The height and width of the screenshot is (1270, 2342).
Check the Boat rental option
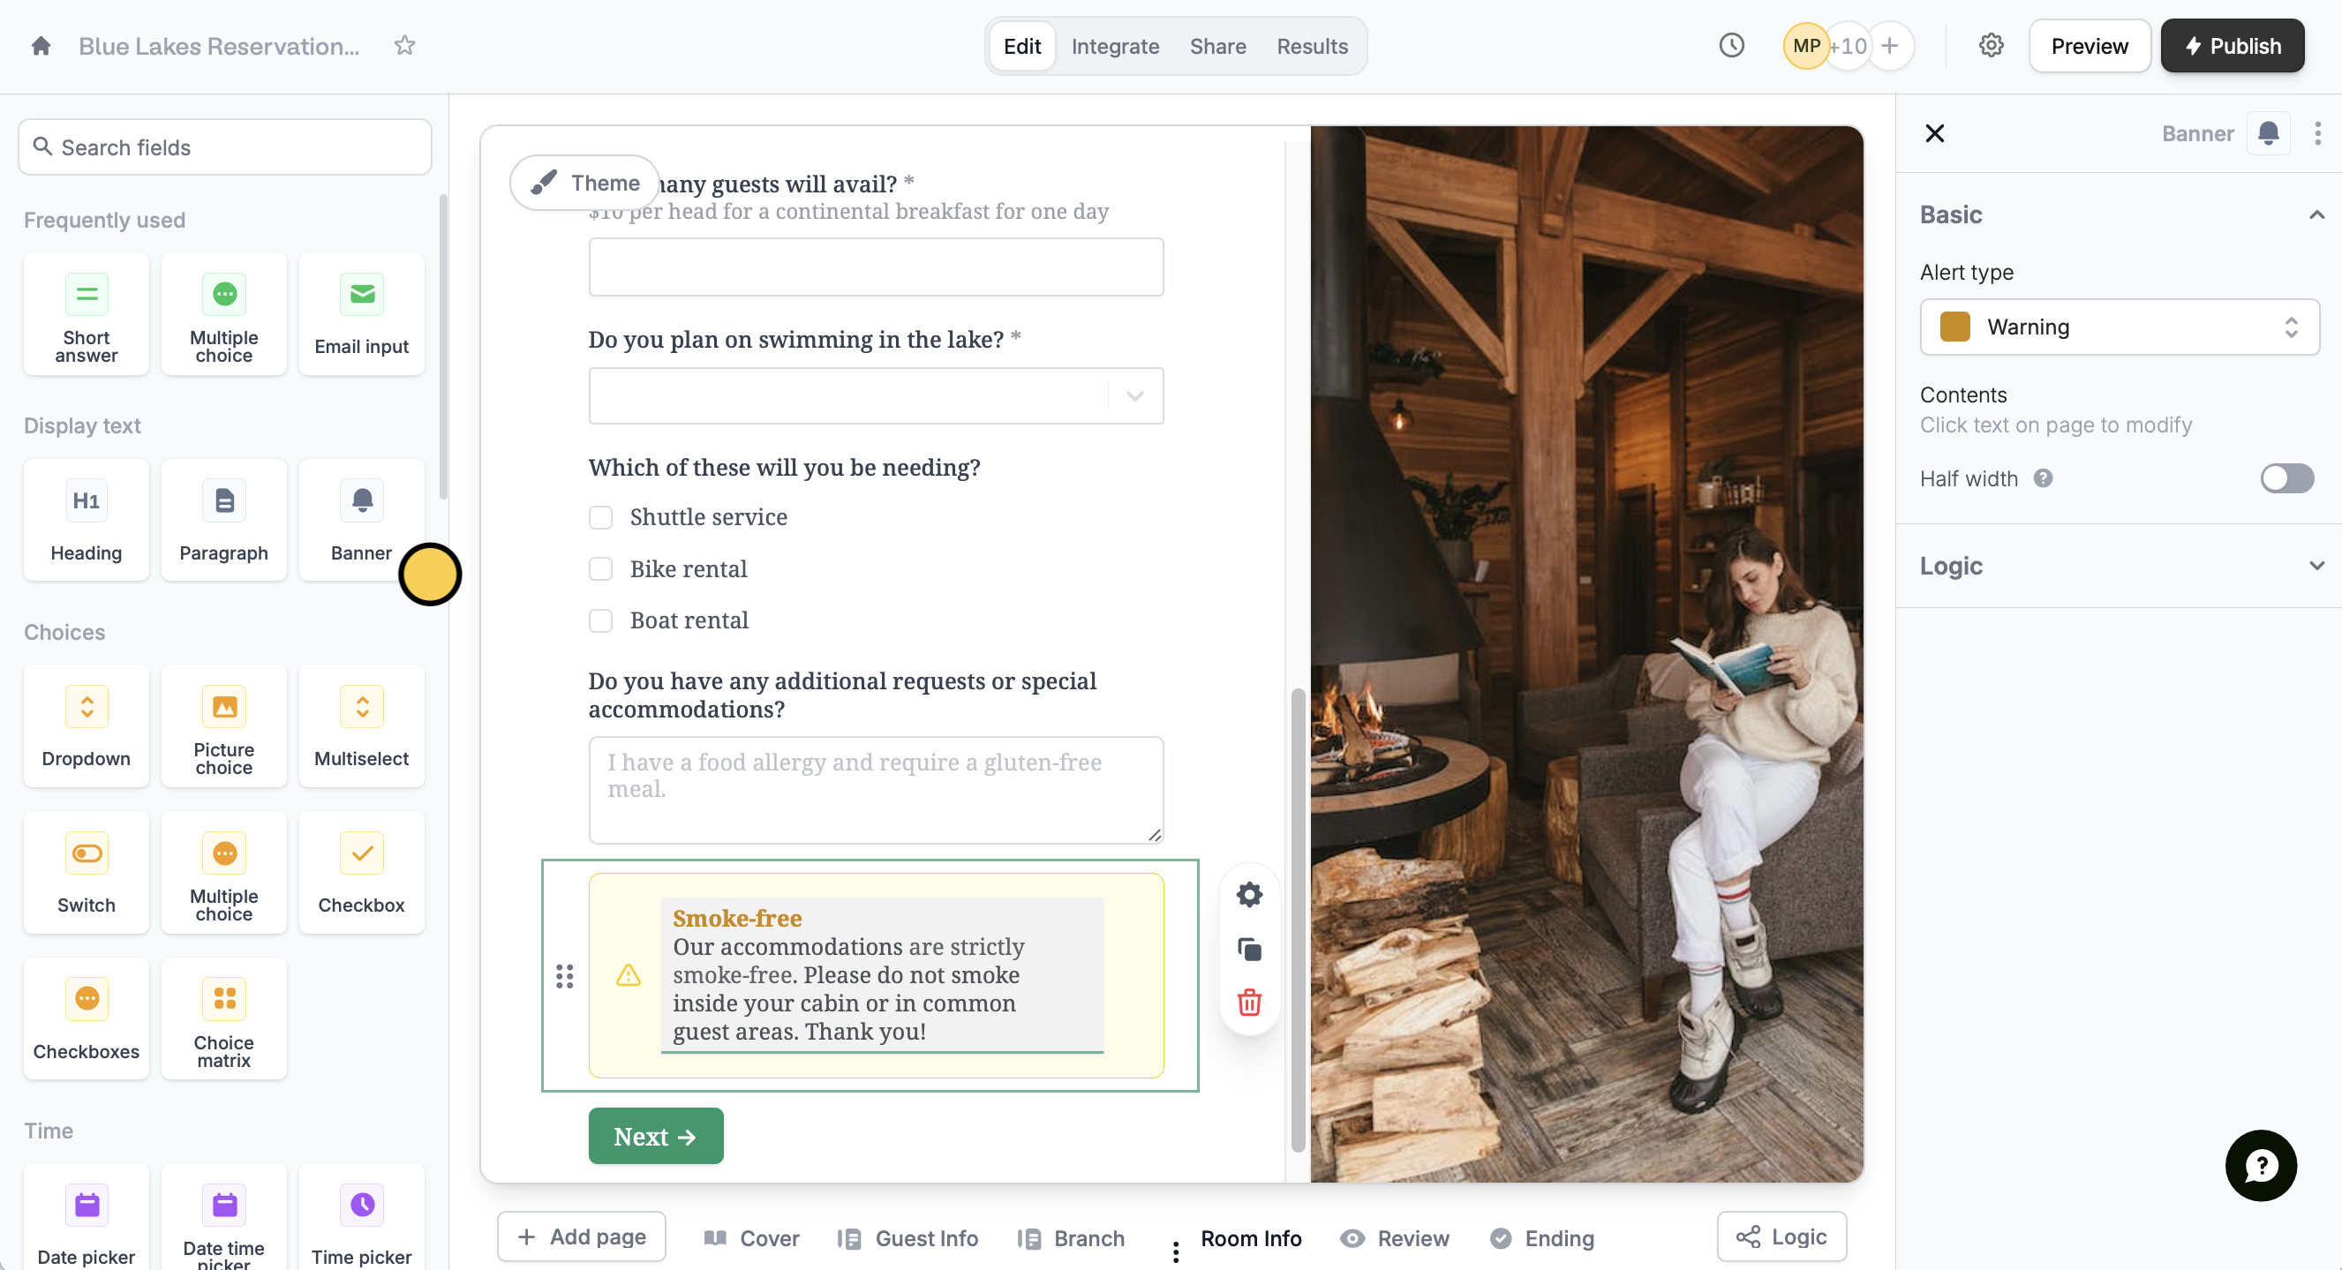click(601, 621)
